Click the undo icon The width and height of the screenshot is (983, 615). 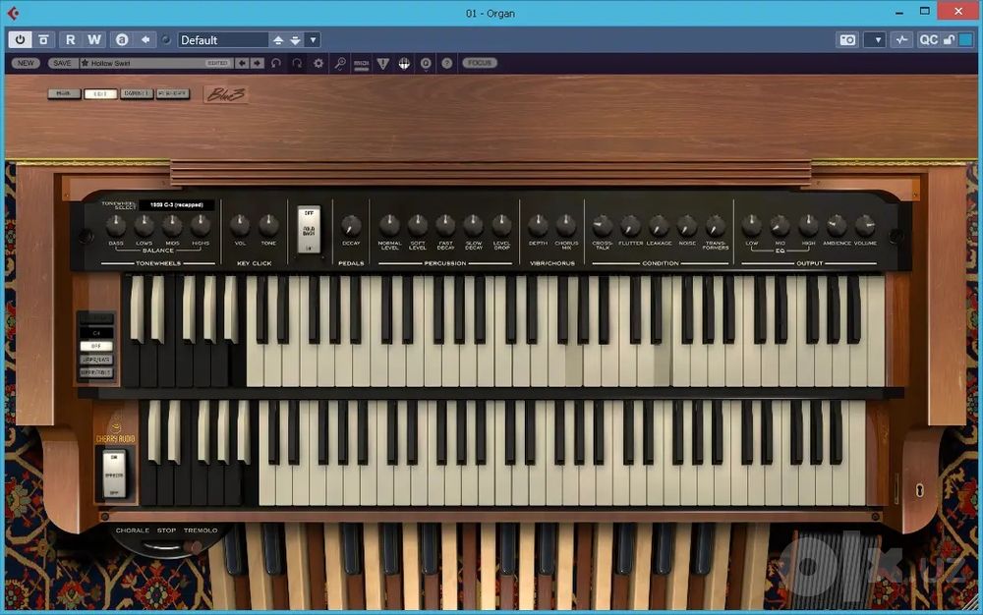pyautogui.click(x=276, y=63)
